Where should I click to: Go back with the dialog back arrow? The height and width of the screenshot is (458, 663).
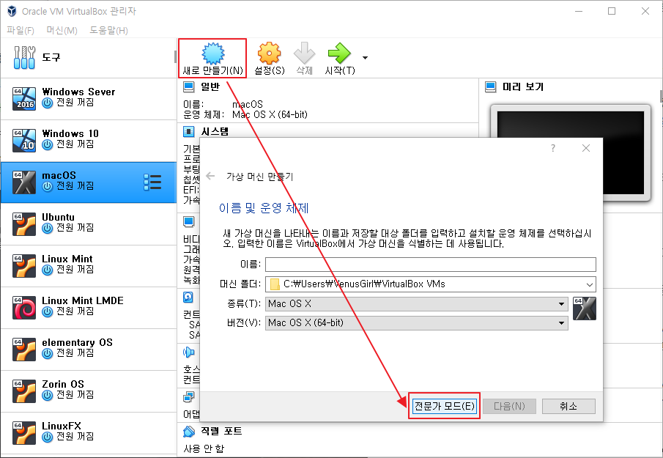click(210, 177)
